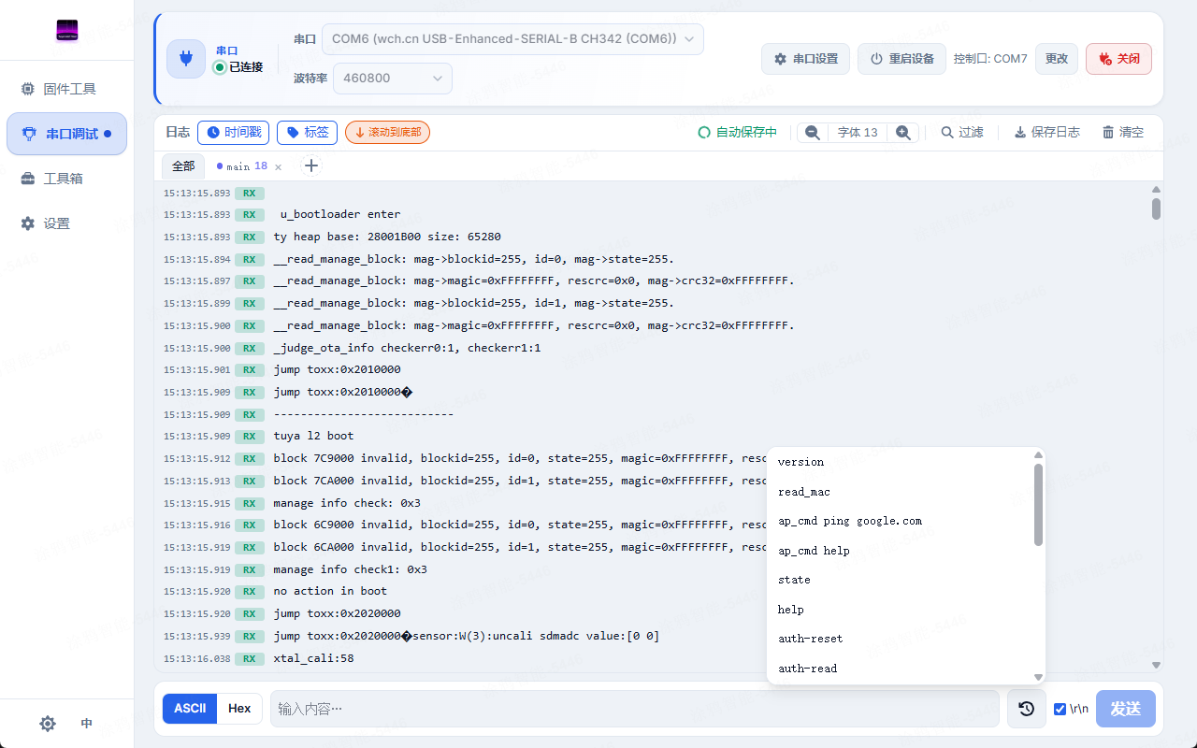Click the 'ty heap base: 28001B00' line
The height and width of the screenshot is (748, 1197).
pyautogui.click(x=387, y=237)
